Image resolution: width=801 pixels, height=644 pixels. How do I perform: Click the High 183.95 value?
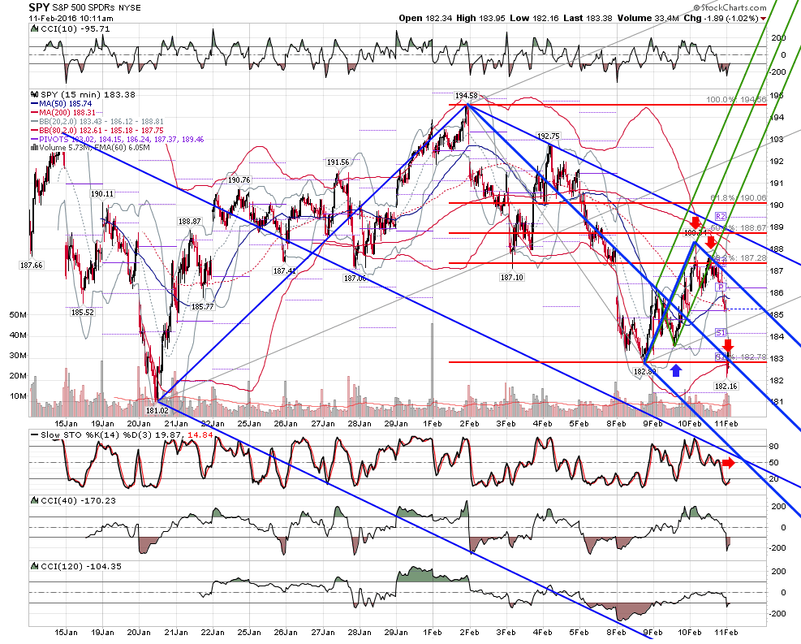tap(480, 19)
